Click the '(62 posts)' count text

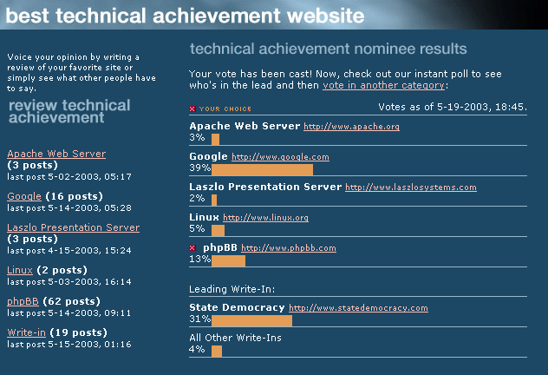tap(71, 301)
